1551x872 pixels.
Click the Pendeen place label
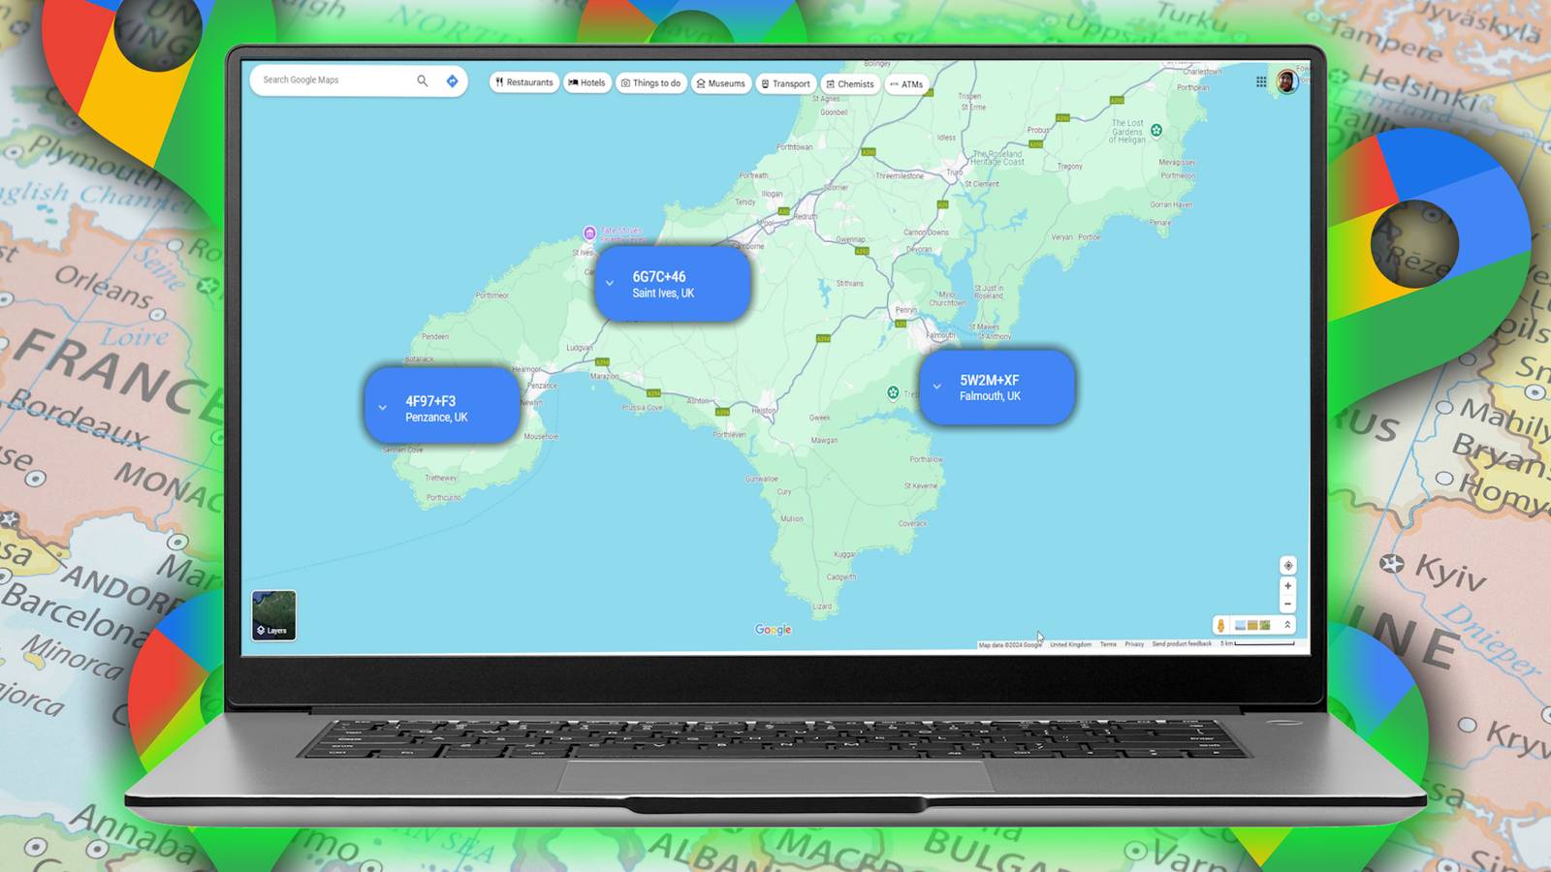435,337
